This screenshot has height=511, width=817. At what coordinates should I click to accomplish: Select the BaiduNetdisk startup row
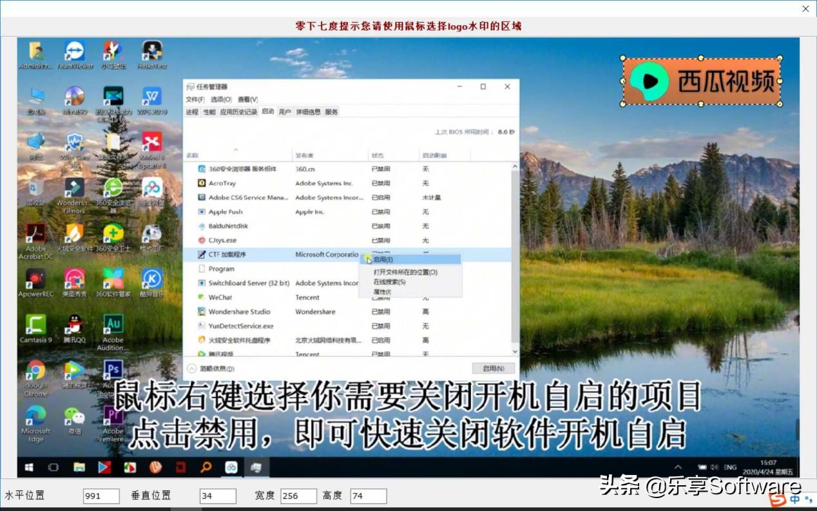347,226
